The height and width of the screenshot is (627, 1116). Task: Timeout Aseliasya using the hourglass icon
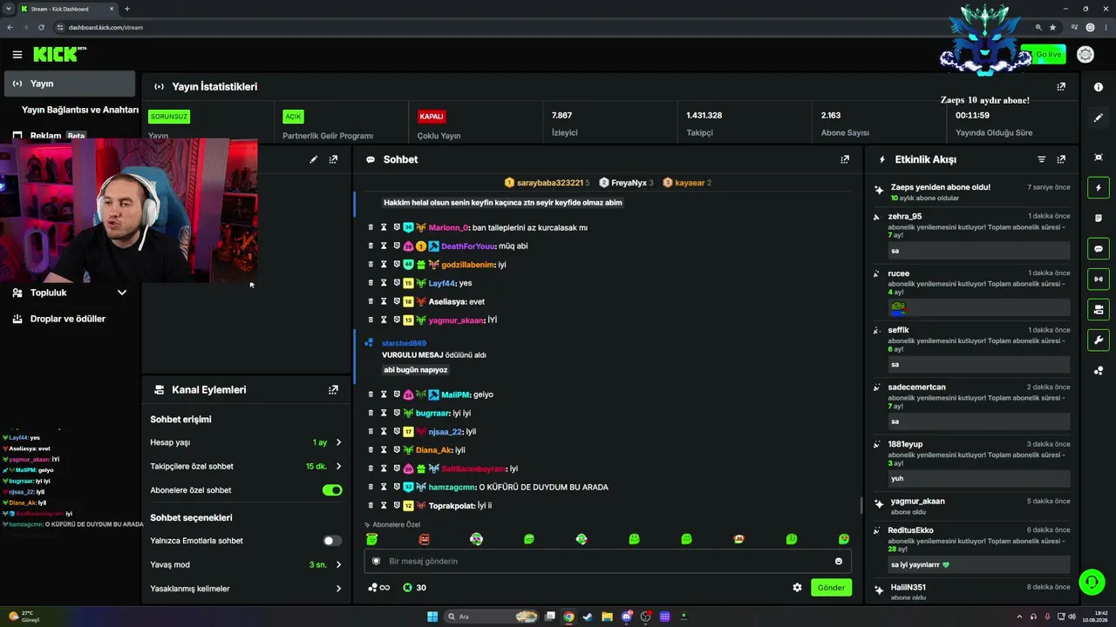point(384,301)
